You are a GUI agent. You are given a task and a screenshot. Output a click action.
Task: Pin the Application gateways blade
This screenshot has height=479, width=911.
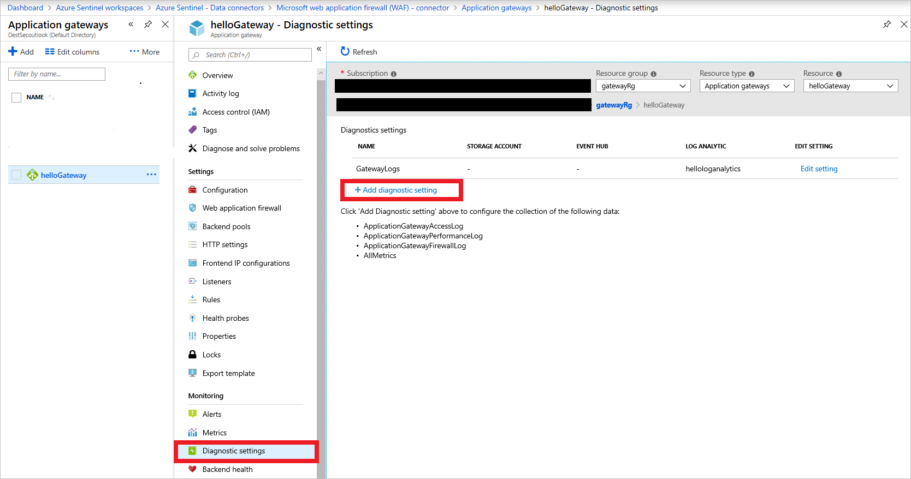(148, 25)
